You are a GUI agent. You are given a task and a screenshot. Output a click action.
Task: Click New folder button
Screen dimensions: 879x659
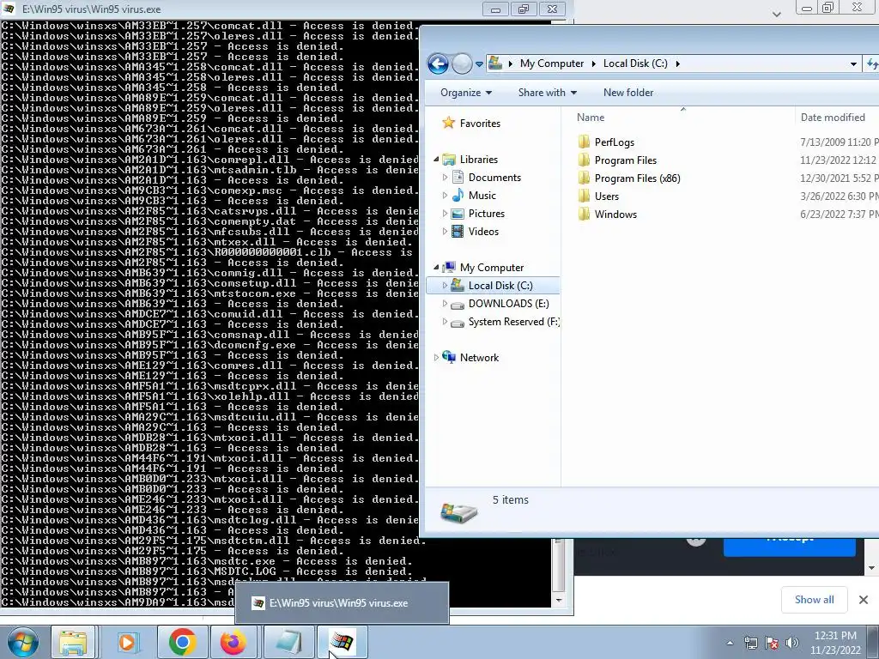(x=627, y=93)
